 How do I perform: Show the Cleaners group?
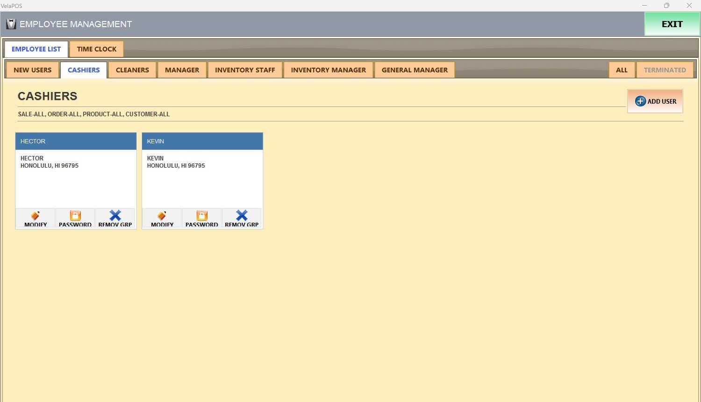[132, 70]
